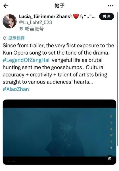
Task: Click the translate icon beside 显示翻译
Action: [x=5, y=38]
